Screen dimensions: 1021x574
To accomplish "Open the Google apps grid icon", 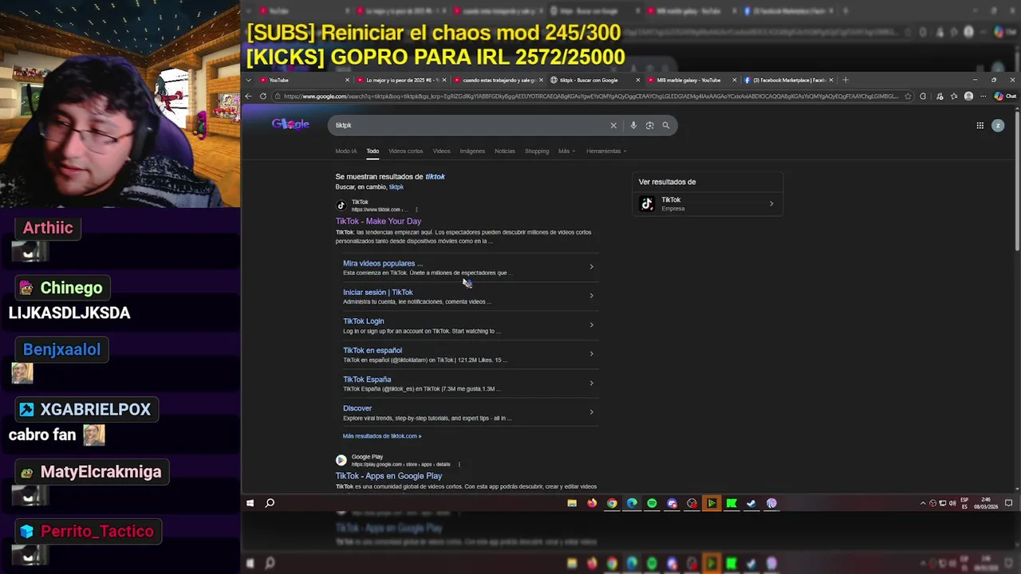I will click(x=980, y=125).
